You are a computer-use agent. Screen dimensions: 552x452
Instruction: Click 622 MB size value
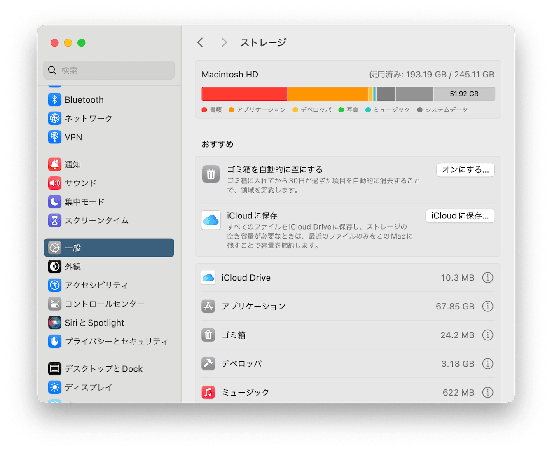(458, 392)
